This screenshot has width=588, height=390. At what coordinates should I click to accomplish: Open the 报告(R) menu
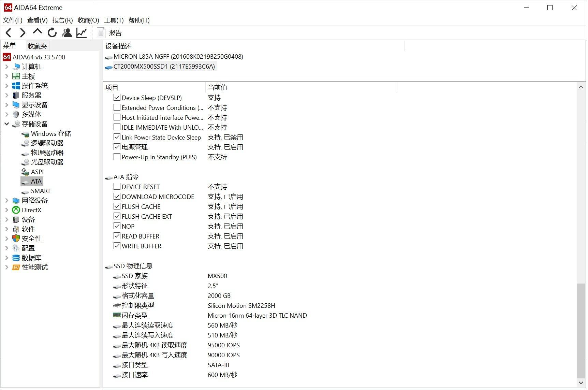point(63,20)
